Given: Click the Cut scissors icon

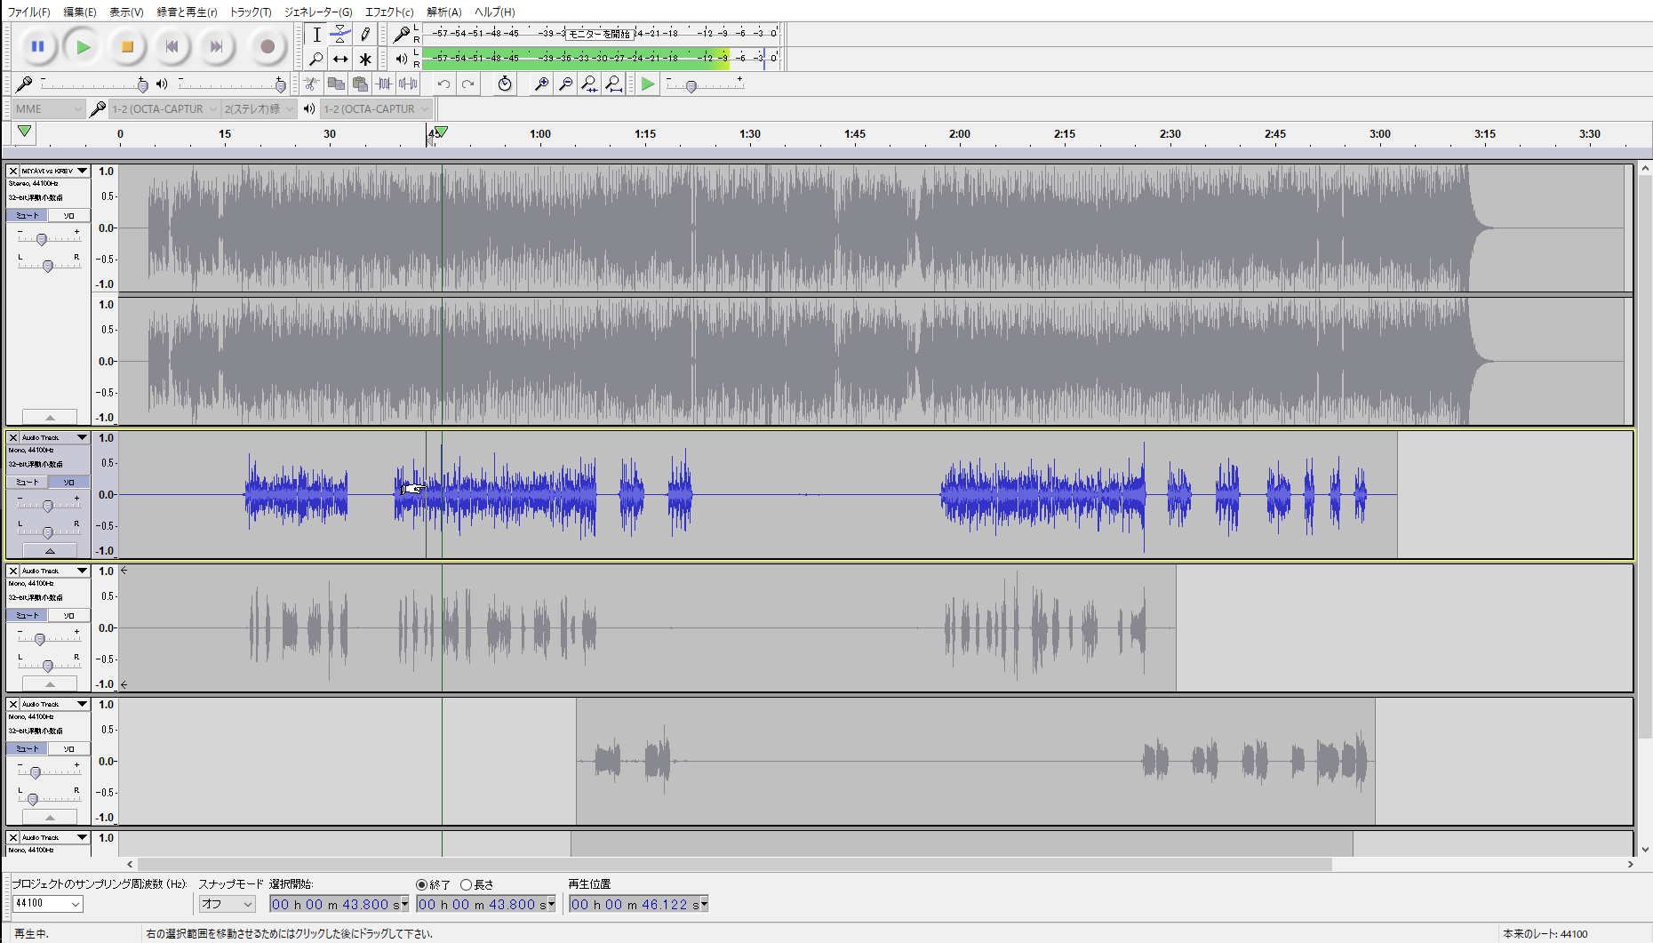Looking at the screenshot, I should tap(311, 84).
